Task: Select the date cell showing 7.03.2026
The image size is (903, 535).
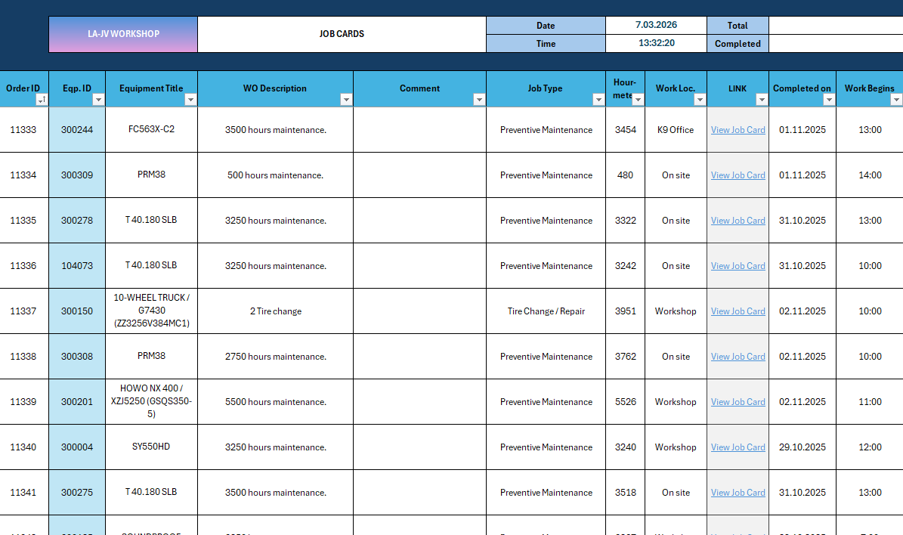Action: (x=656, y=25)
